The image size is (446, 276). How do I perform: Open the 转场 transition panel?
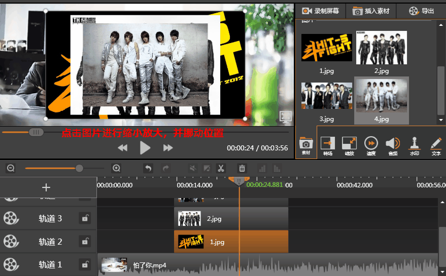point(328,146)
